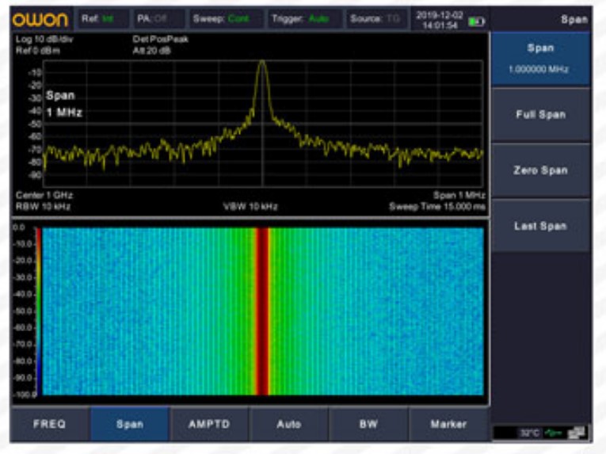Image resolution: width=606 pixels, height=454 pixels.
Task: Click the 32°C temperature indicator
Action: 528,433
